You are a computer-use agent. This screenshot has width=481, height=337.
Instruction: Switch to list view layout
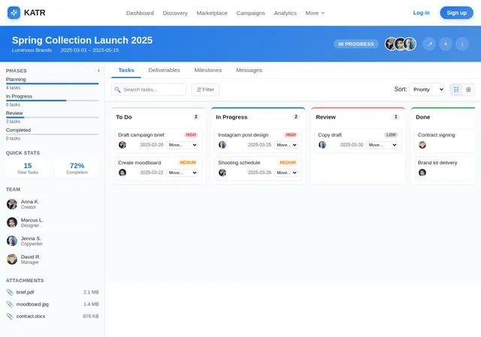point(456,89)
